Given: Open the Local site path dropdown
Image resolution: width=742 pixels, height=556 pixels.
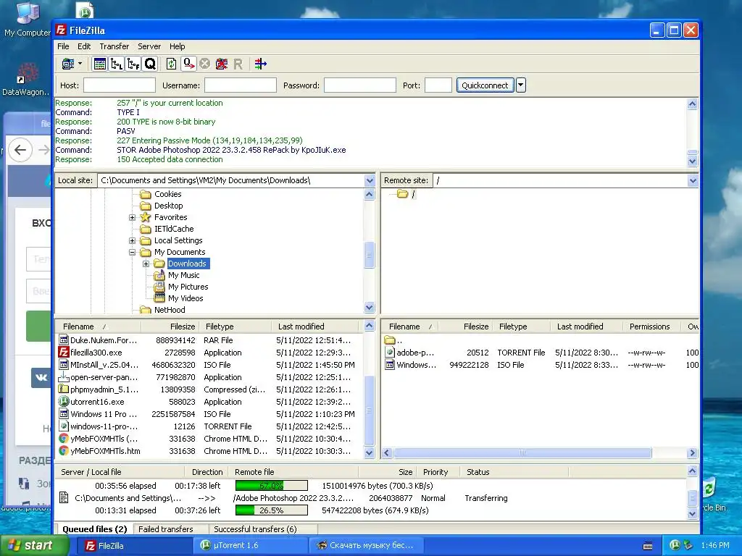Looking at the screenshot, I should 370,180.
